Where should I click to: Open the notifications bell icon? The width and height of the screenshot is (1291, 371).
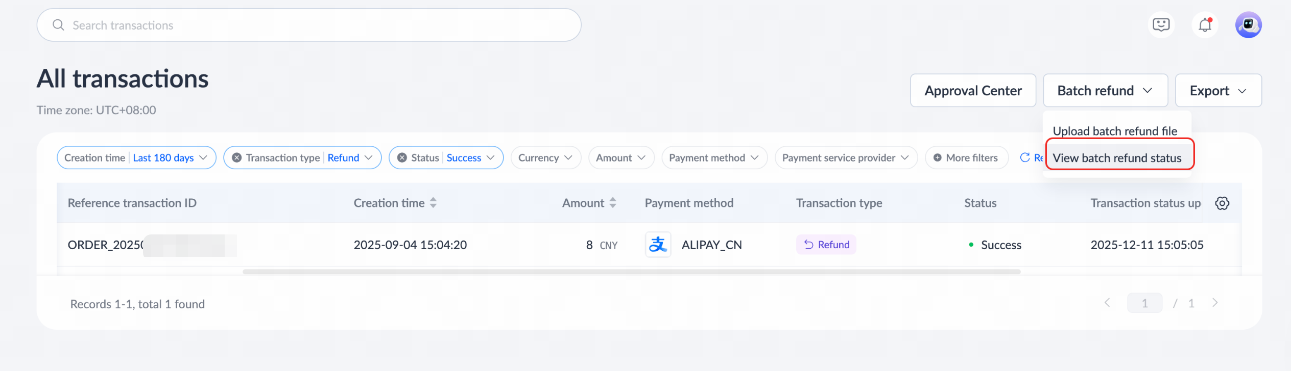coord(1205,25)
